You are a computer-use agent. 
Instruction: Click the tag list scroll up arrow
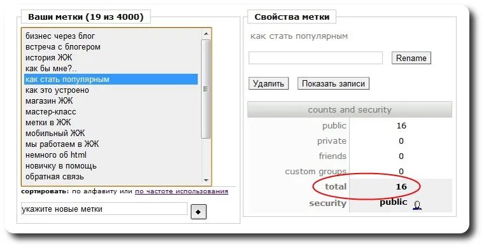click(x=206, y=34)
